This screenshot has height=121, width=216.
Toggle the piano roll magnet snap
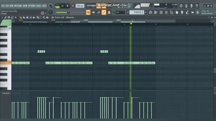[9, 17]
